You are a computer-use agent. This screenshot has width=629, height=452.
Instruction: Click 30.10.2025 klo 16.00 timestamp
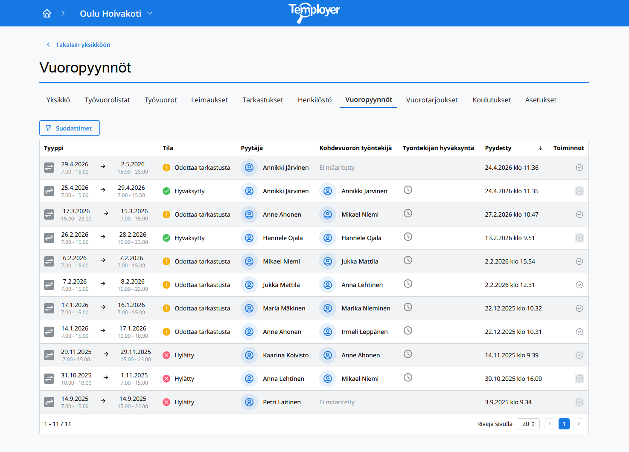(513, 379)
